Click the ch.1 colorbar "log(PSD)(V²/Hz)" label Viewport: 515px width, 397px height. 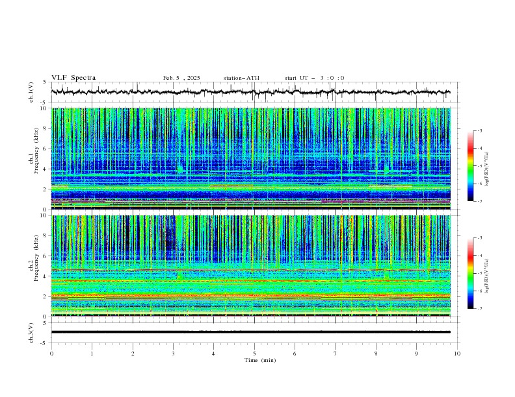(486, 169)
